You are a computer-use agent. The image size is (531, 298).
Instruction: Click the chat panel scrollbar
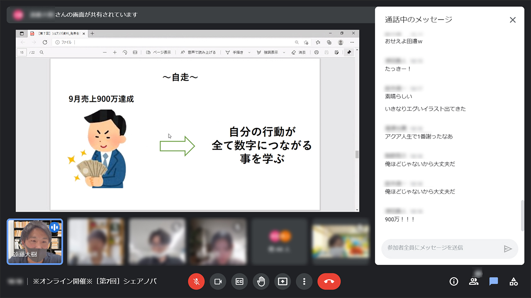522,216
